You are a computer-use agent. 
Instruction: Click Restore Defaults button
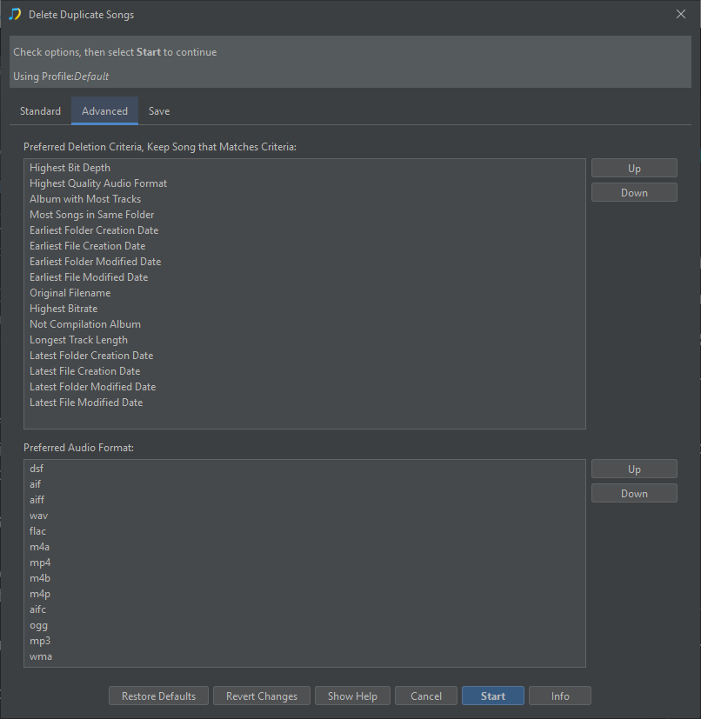159,696
